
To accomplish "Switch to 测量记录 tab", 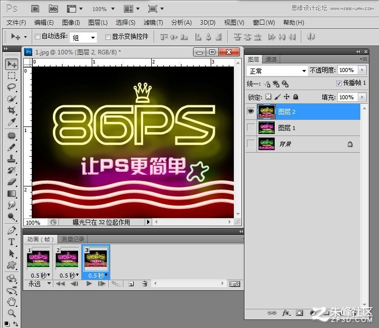I will [73, 239].
